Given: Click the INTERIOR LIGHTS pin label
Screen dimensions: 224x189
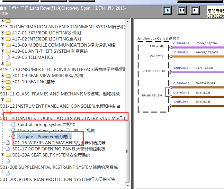Looking at the screenshot, I should (153, 71).
